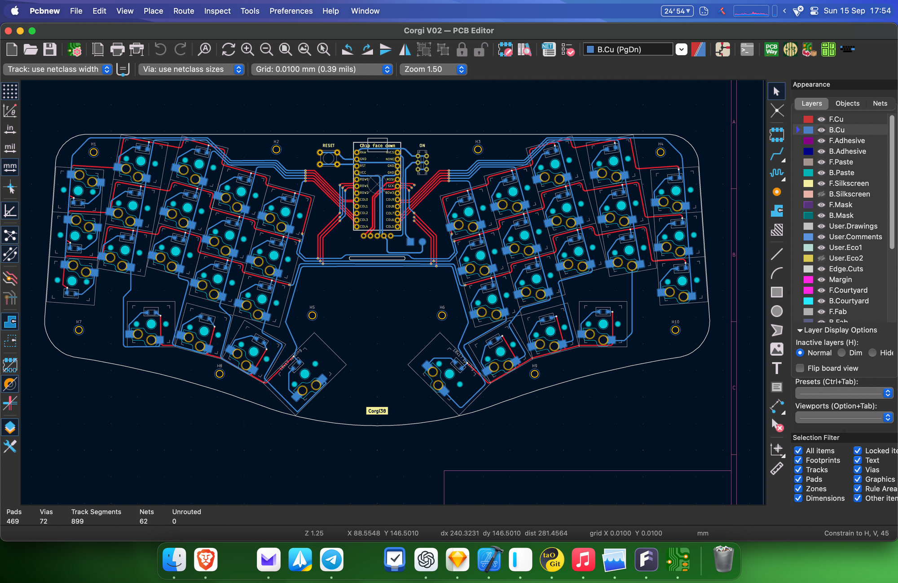This screenshot has height=583, width=898.
Task: Select the Add text tool
Action: tap(776, 368)
